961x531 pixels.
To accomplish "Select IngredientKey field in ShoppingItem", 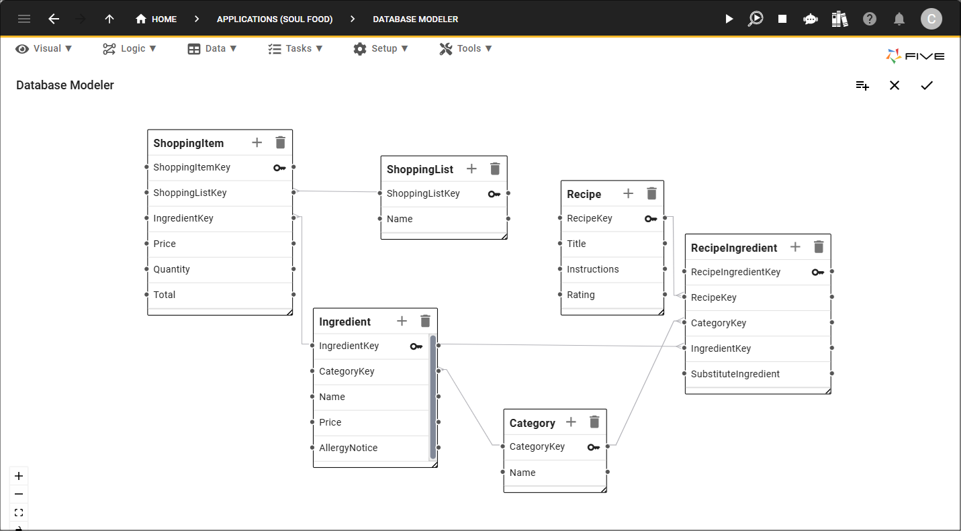I will pos(220,218).
